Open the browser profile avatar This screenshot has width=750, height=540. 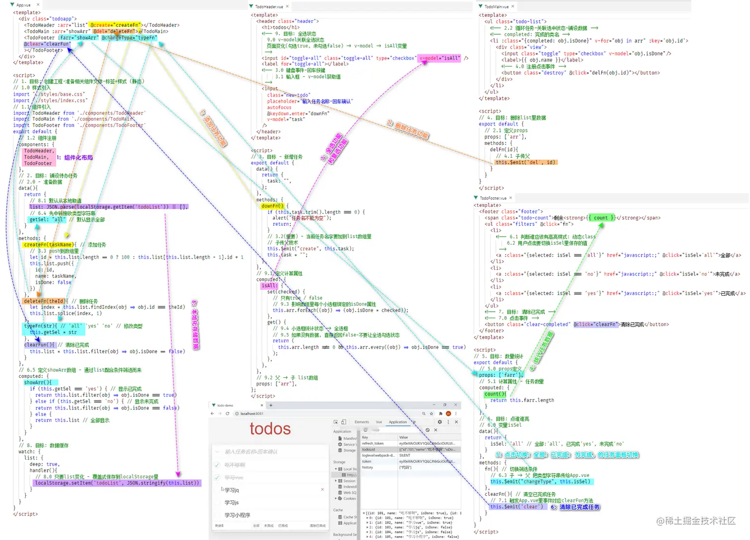pos(448,413)
